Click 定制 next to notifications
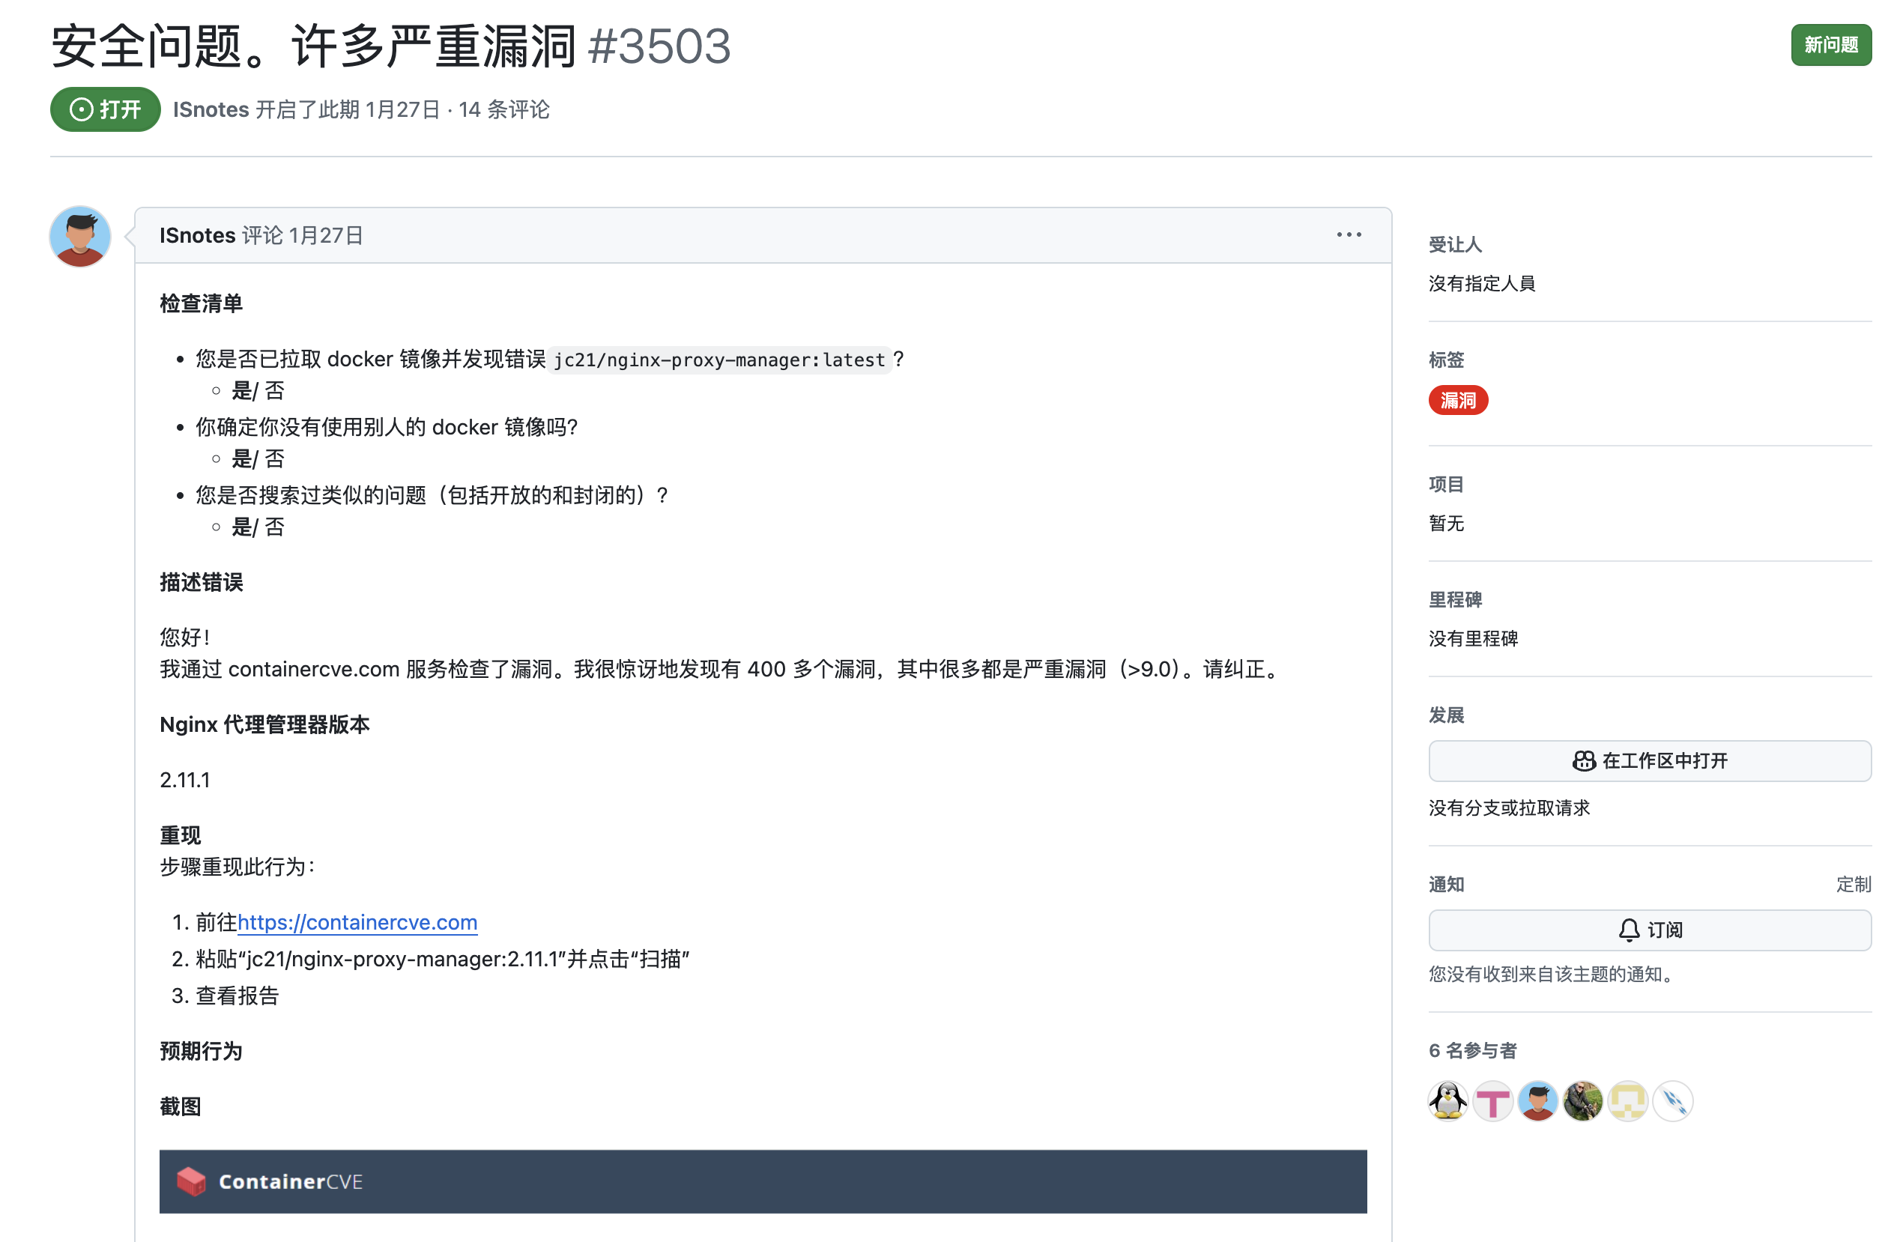 (1853, 884)
